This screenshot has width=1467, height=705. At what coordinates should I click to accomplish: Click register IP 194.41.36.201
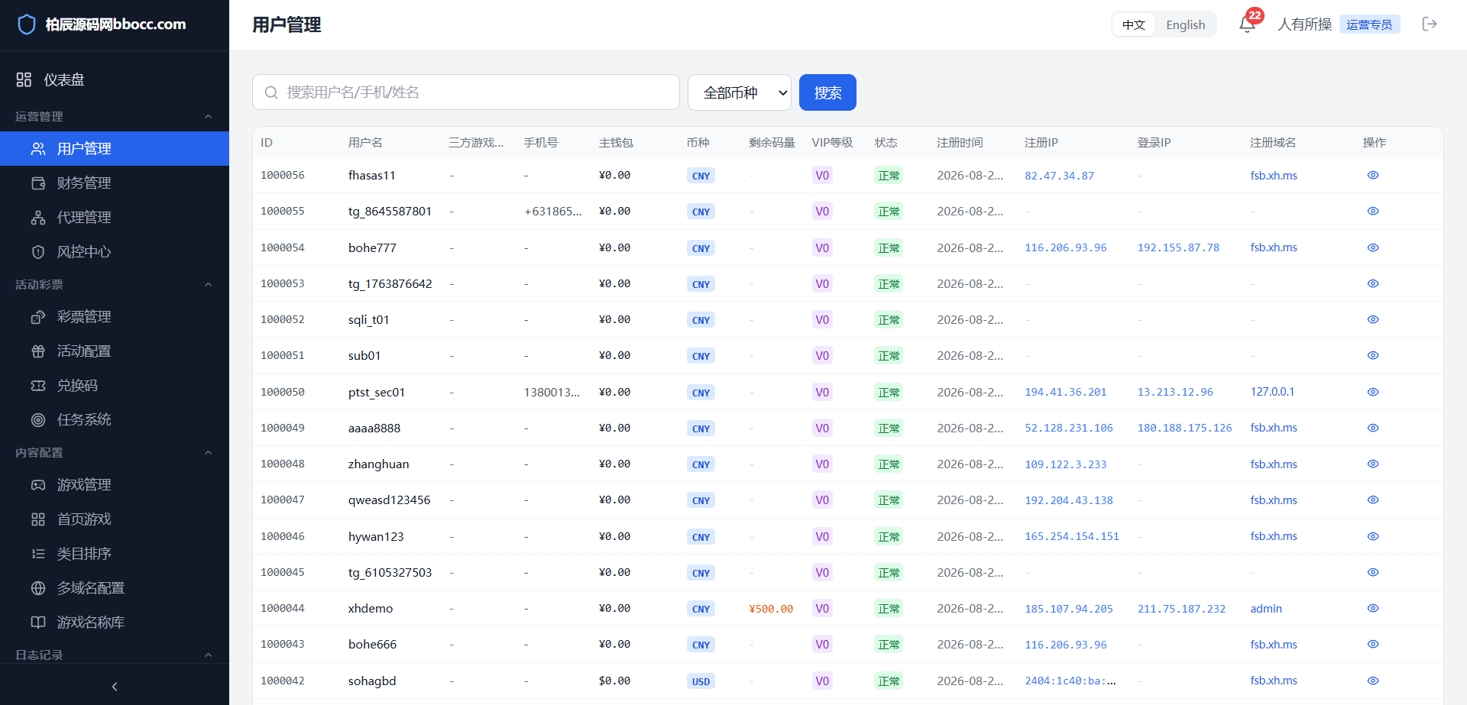click(x=1065, y=392)
